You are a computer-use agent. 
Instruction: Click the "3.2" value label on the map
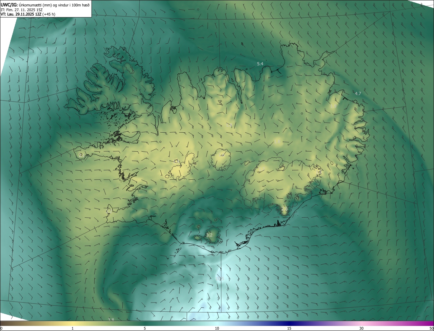click(209, 235)
